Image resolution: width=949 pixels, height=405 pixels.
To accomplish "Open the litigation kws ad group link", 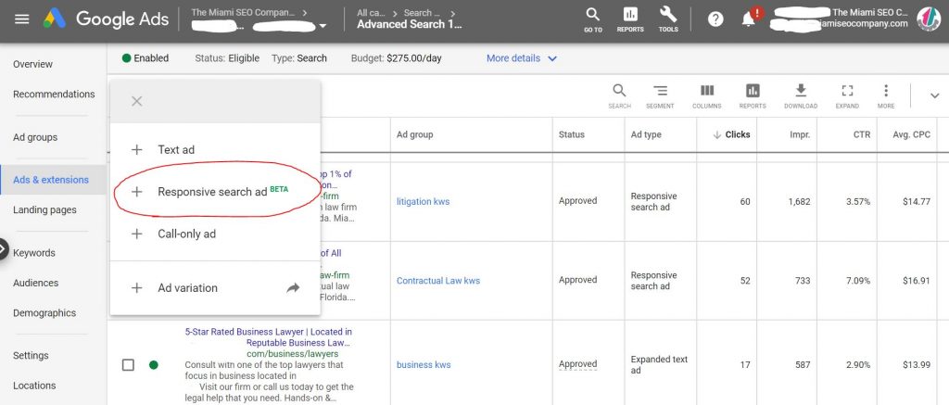I will click(423, 201).
